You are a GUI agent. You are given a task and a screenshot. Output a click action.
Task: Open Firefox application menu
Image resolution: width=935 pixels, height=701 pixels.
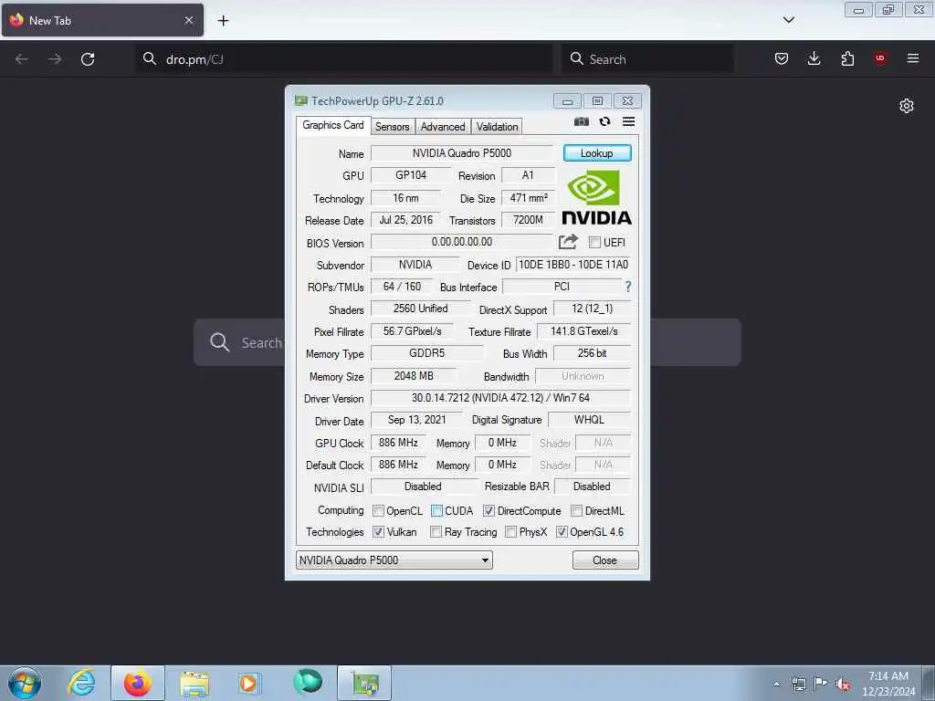[913, 58]
